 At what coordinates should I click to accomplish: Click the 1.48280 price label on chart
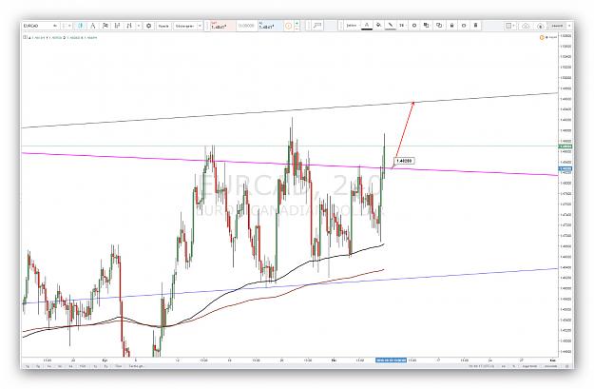click(x=404, y=161)
